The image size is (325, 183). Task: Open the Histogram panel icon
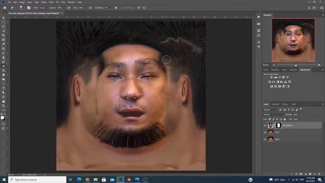click(258, 24)
